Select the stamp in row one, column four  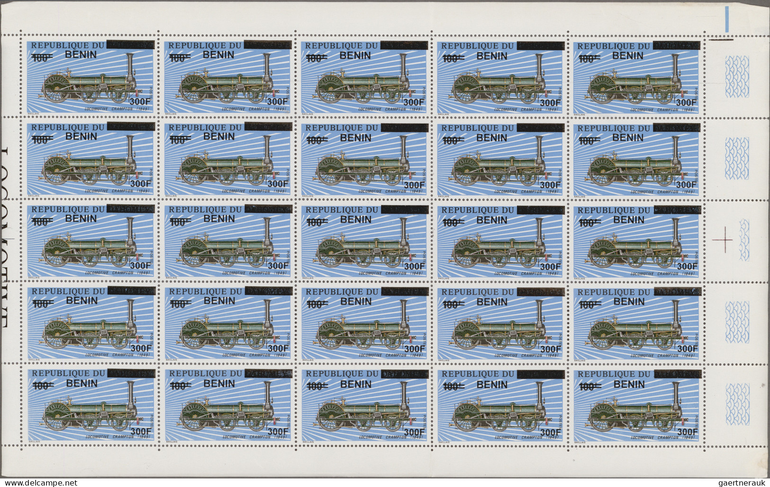point(501,77)
